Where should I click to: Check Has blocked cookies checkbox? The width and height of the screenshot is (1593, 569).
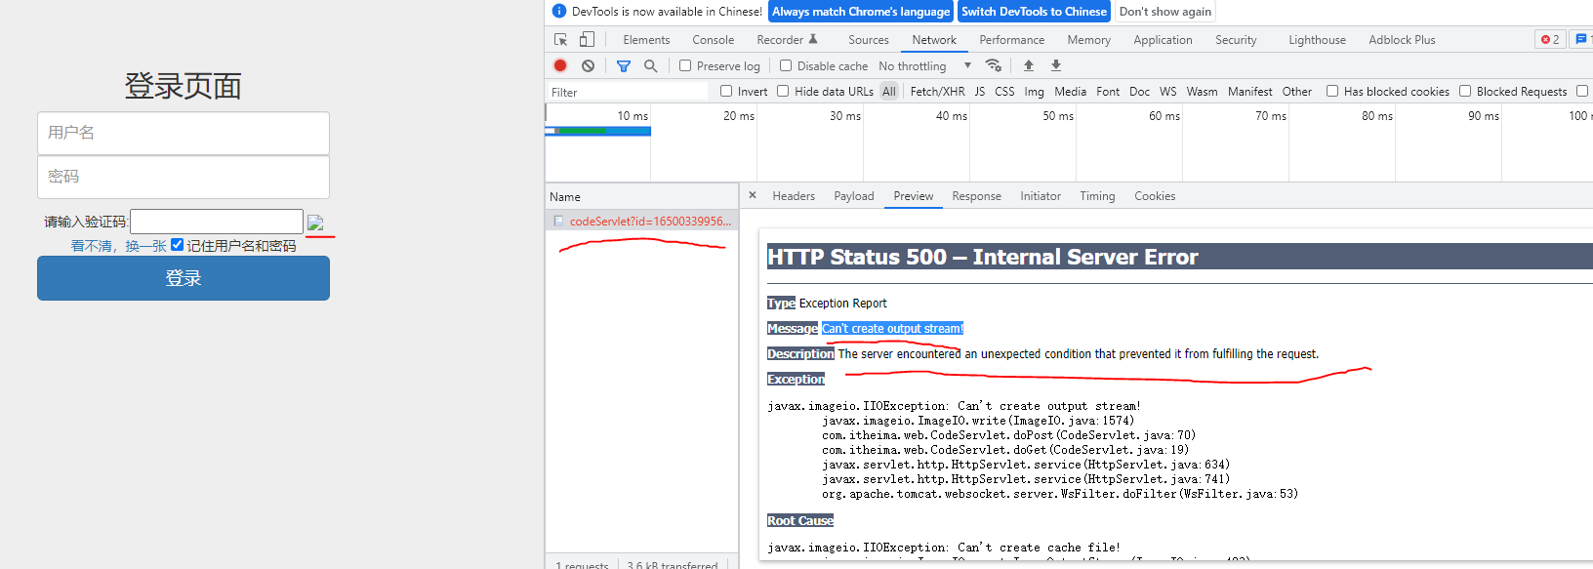pos(1332,91)
